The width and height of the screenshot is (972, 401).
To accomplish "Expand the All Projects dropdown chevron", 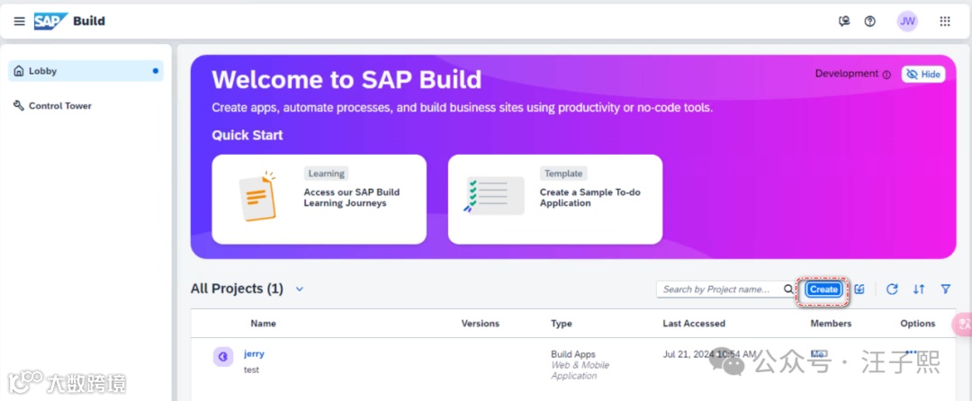I will [x=300, y=290].
